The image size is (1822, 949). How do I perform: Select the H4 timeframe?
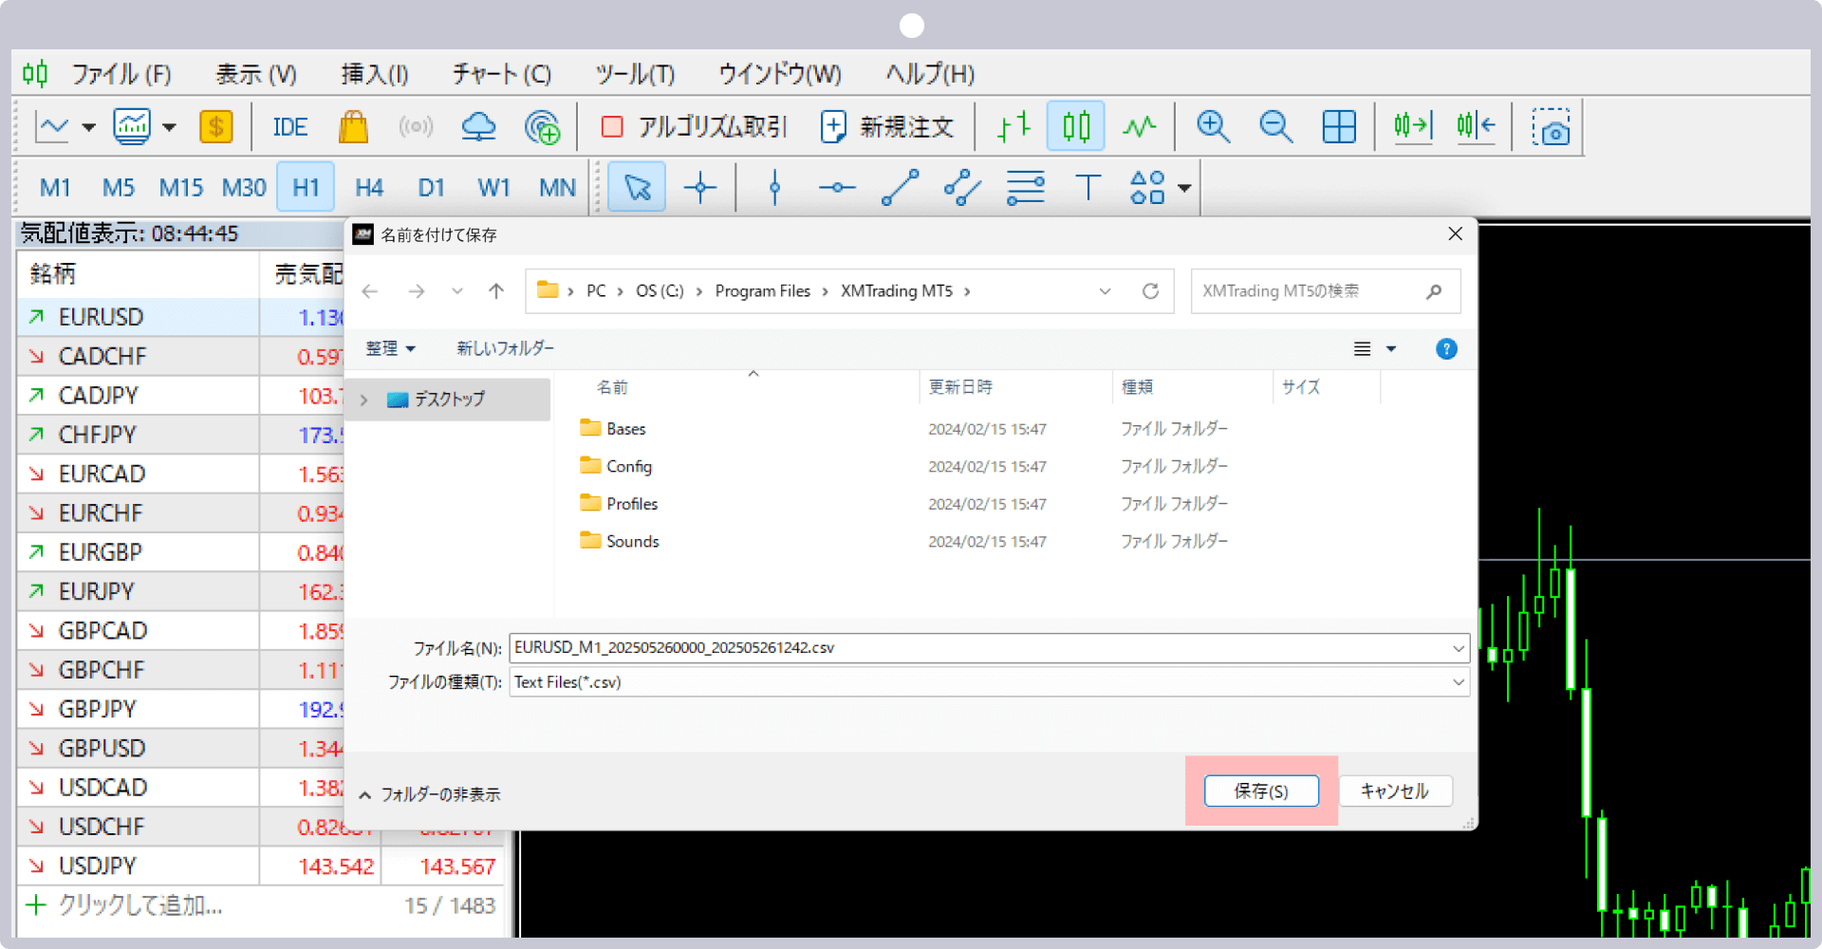(x=369, y=188)
